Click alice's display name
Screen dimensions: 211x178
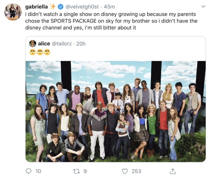(44, 44)
